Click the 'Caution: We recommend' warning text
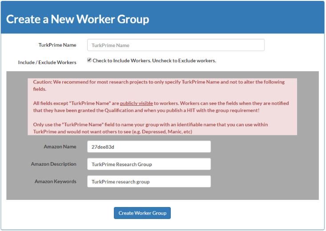326x231 pixels. click(x=159, y=85)
